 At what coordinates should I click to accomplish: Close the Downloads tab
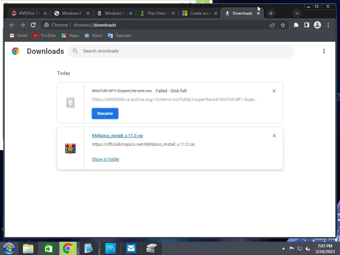258,13
